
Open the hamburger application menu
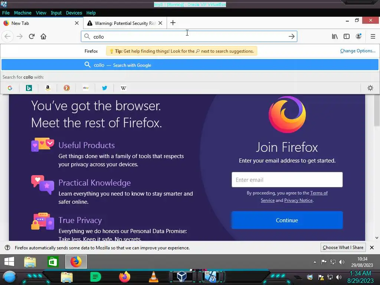373,37
